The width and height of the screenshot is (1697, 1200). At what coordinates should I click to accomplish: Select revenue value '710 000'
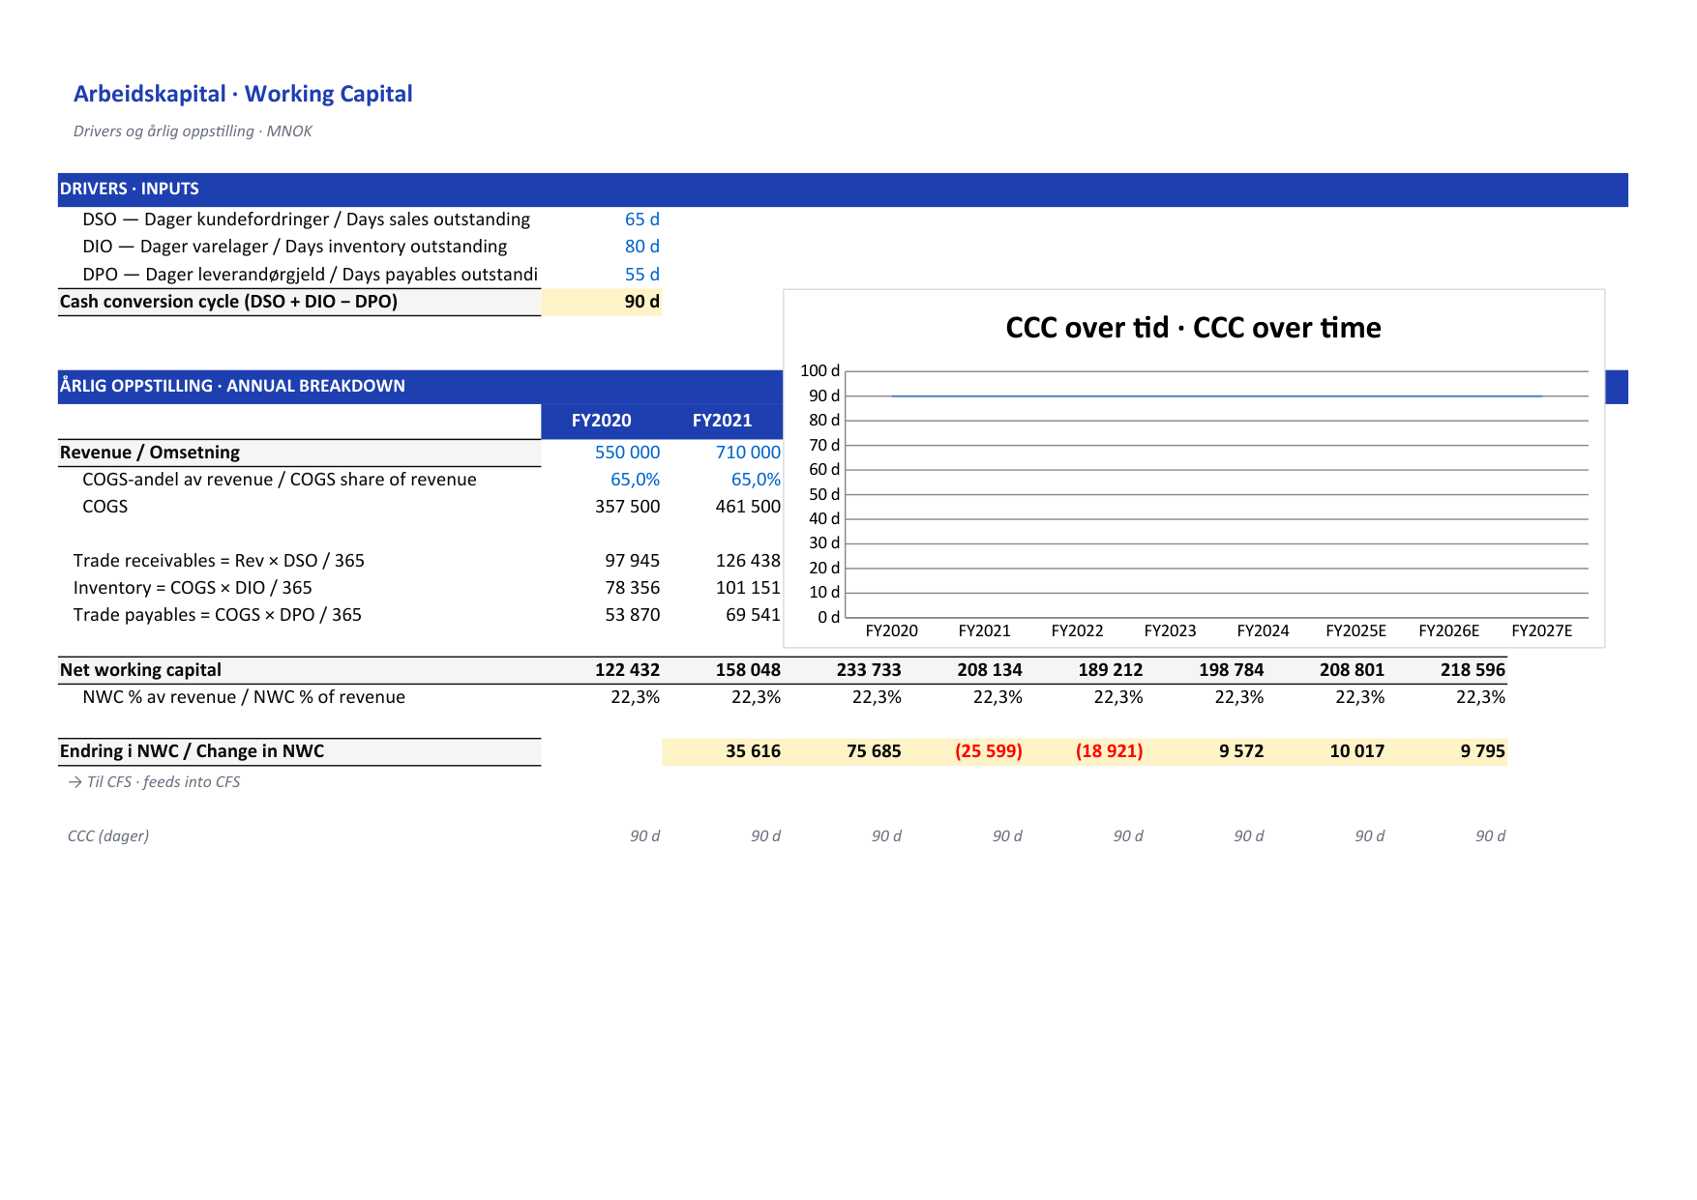click(748, 453)
